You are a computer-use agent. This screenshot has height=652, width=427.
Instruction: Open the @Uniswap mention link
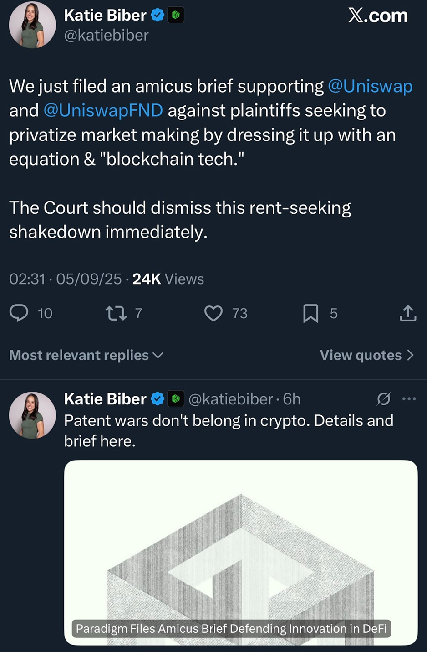point(370,86)
